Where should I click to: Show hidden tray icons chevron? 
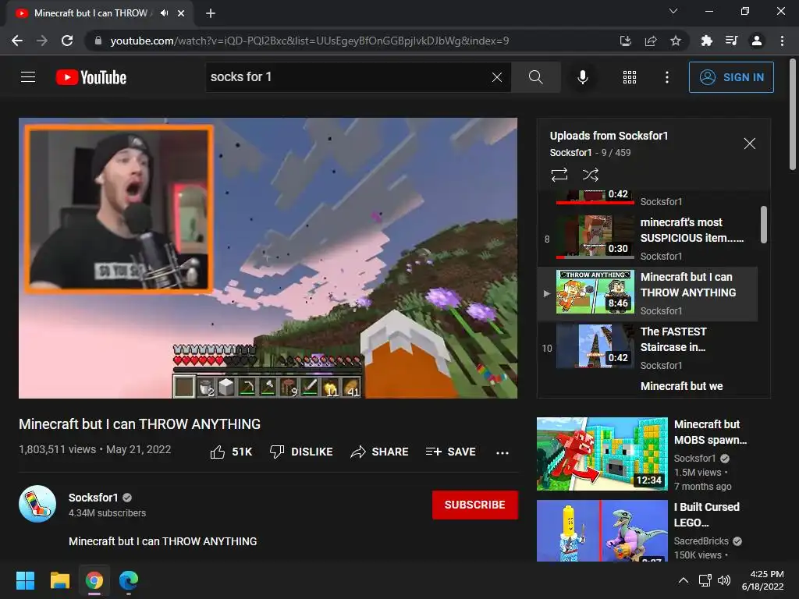[684, 580]
